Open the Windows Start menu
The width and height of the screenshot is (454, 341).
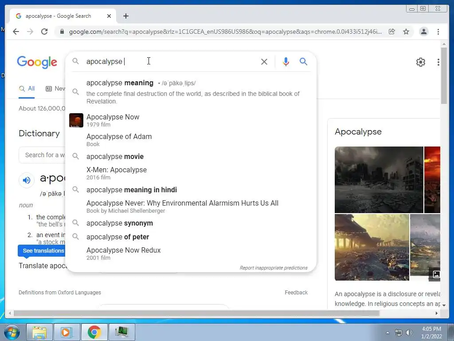[x=12, y=332]
